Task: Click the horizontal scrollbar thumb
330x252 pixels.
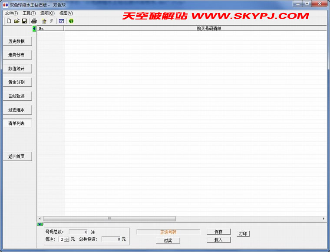Action: click(109, 219)
